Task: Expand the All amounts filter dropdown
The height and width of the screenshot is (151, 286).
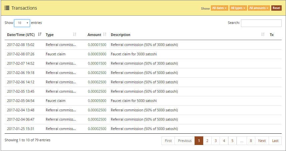Action: [x=259, y=8]
